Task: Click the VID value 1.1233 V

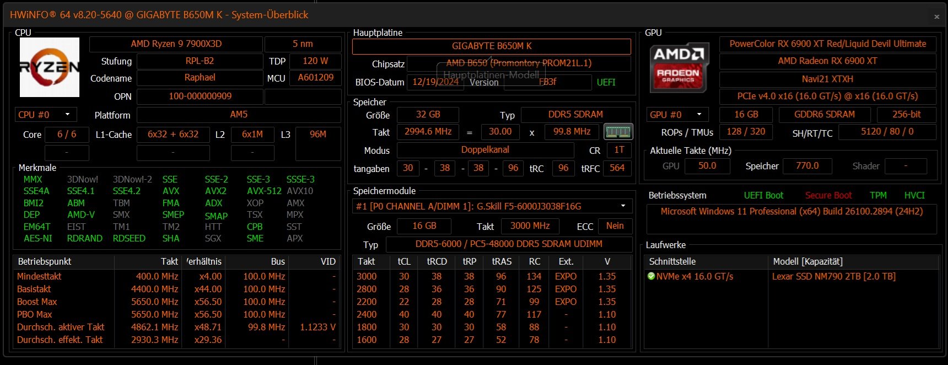Action: [x=317, y=327]
